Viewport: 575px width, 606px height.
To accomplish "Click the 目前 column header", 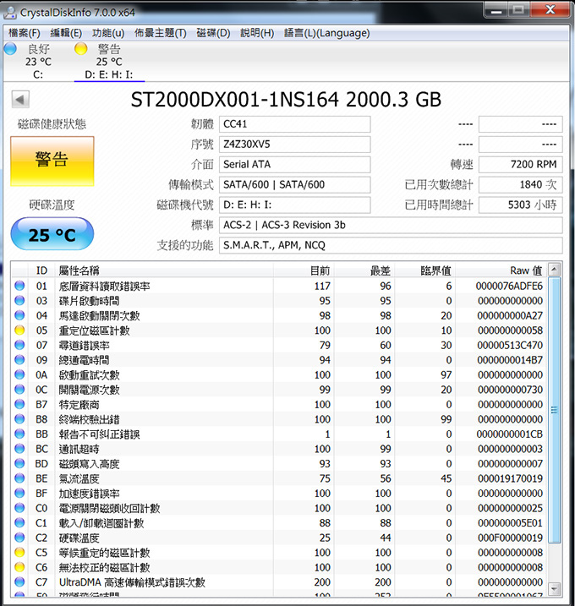I will 304,270.
